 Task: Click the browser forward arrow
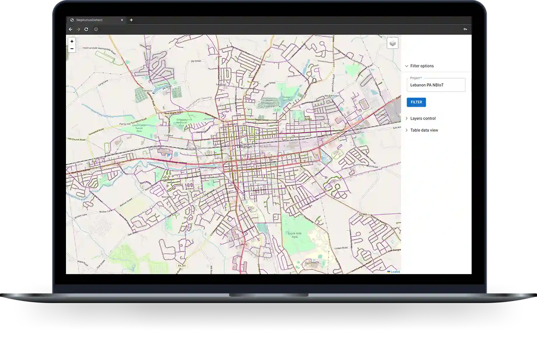pos(78,29)
